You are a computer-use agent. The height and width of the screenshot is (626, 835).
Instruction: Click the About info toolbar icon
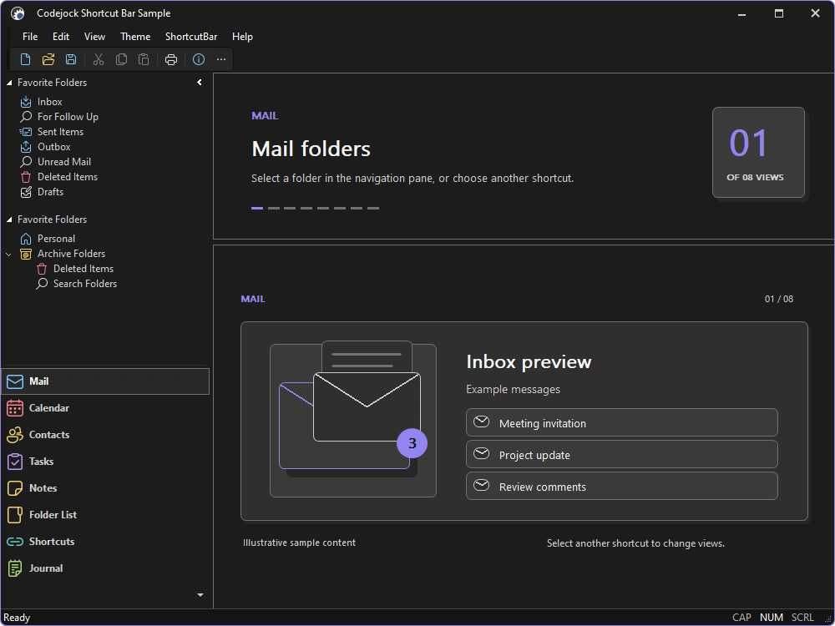click(199, 59)
